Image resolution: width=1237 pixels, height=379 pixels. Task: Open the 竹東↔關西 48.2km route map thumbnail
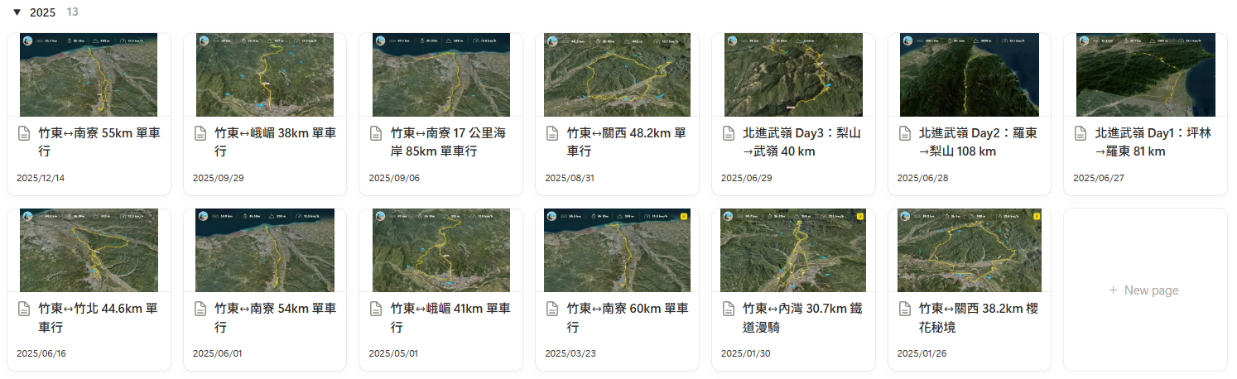point(617,74)
